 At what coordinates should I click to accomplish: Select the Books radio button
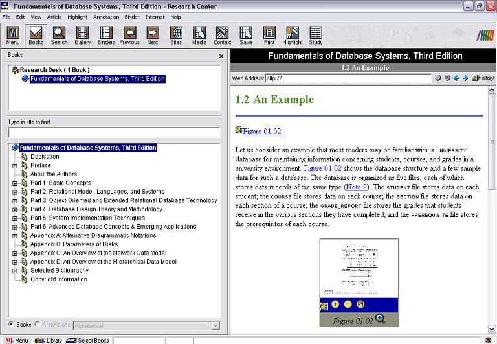pyautogui.click(x=11, y=325)
